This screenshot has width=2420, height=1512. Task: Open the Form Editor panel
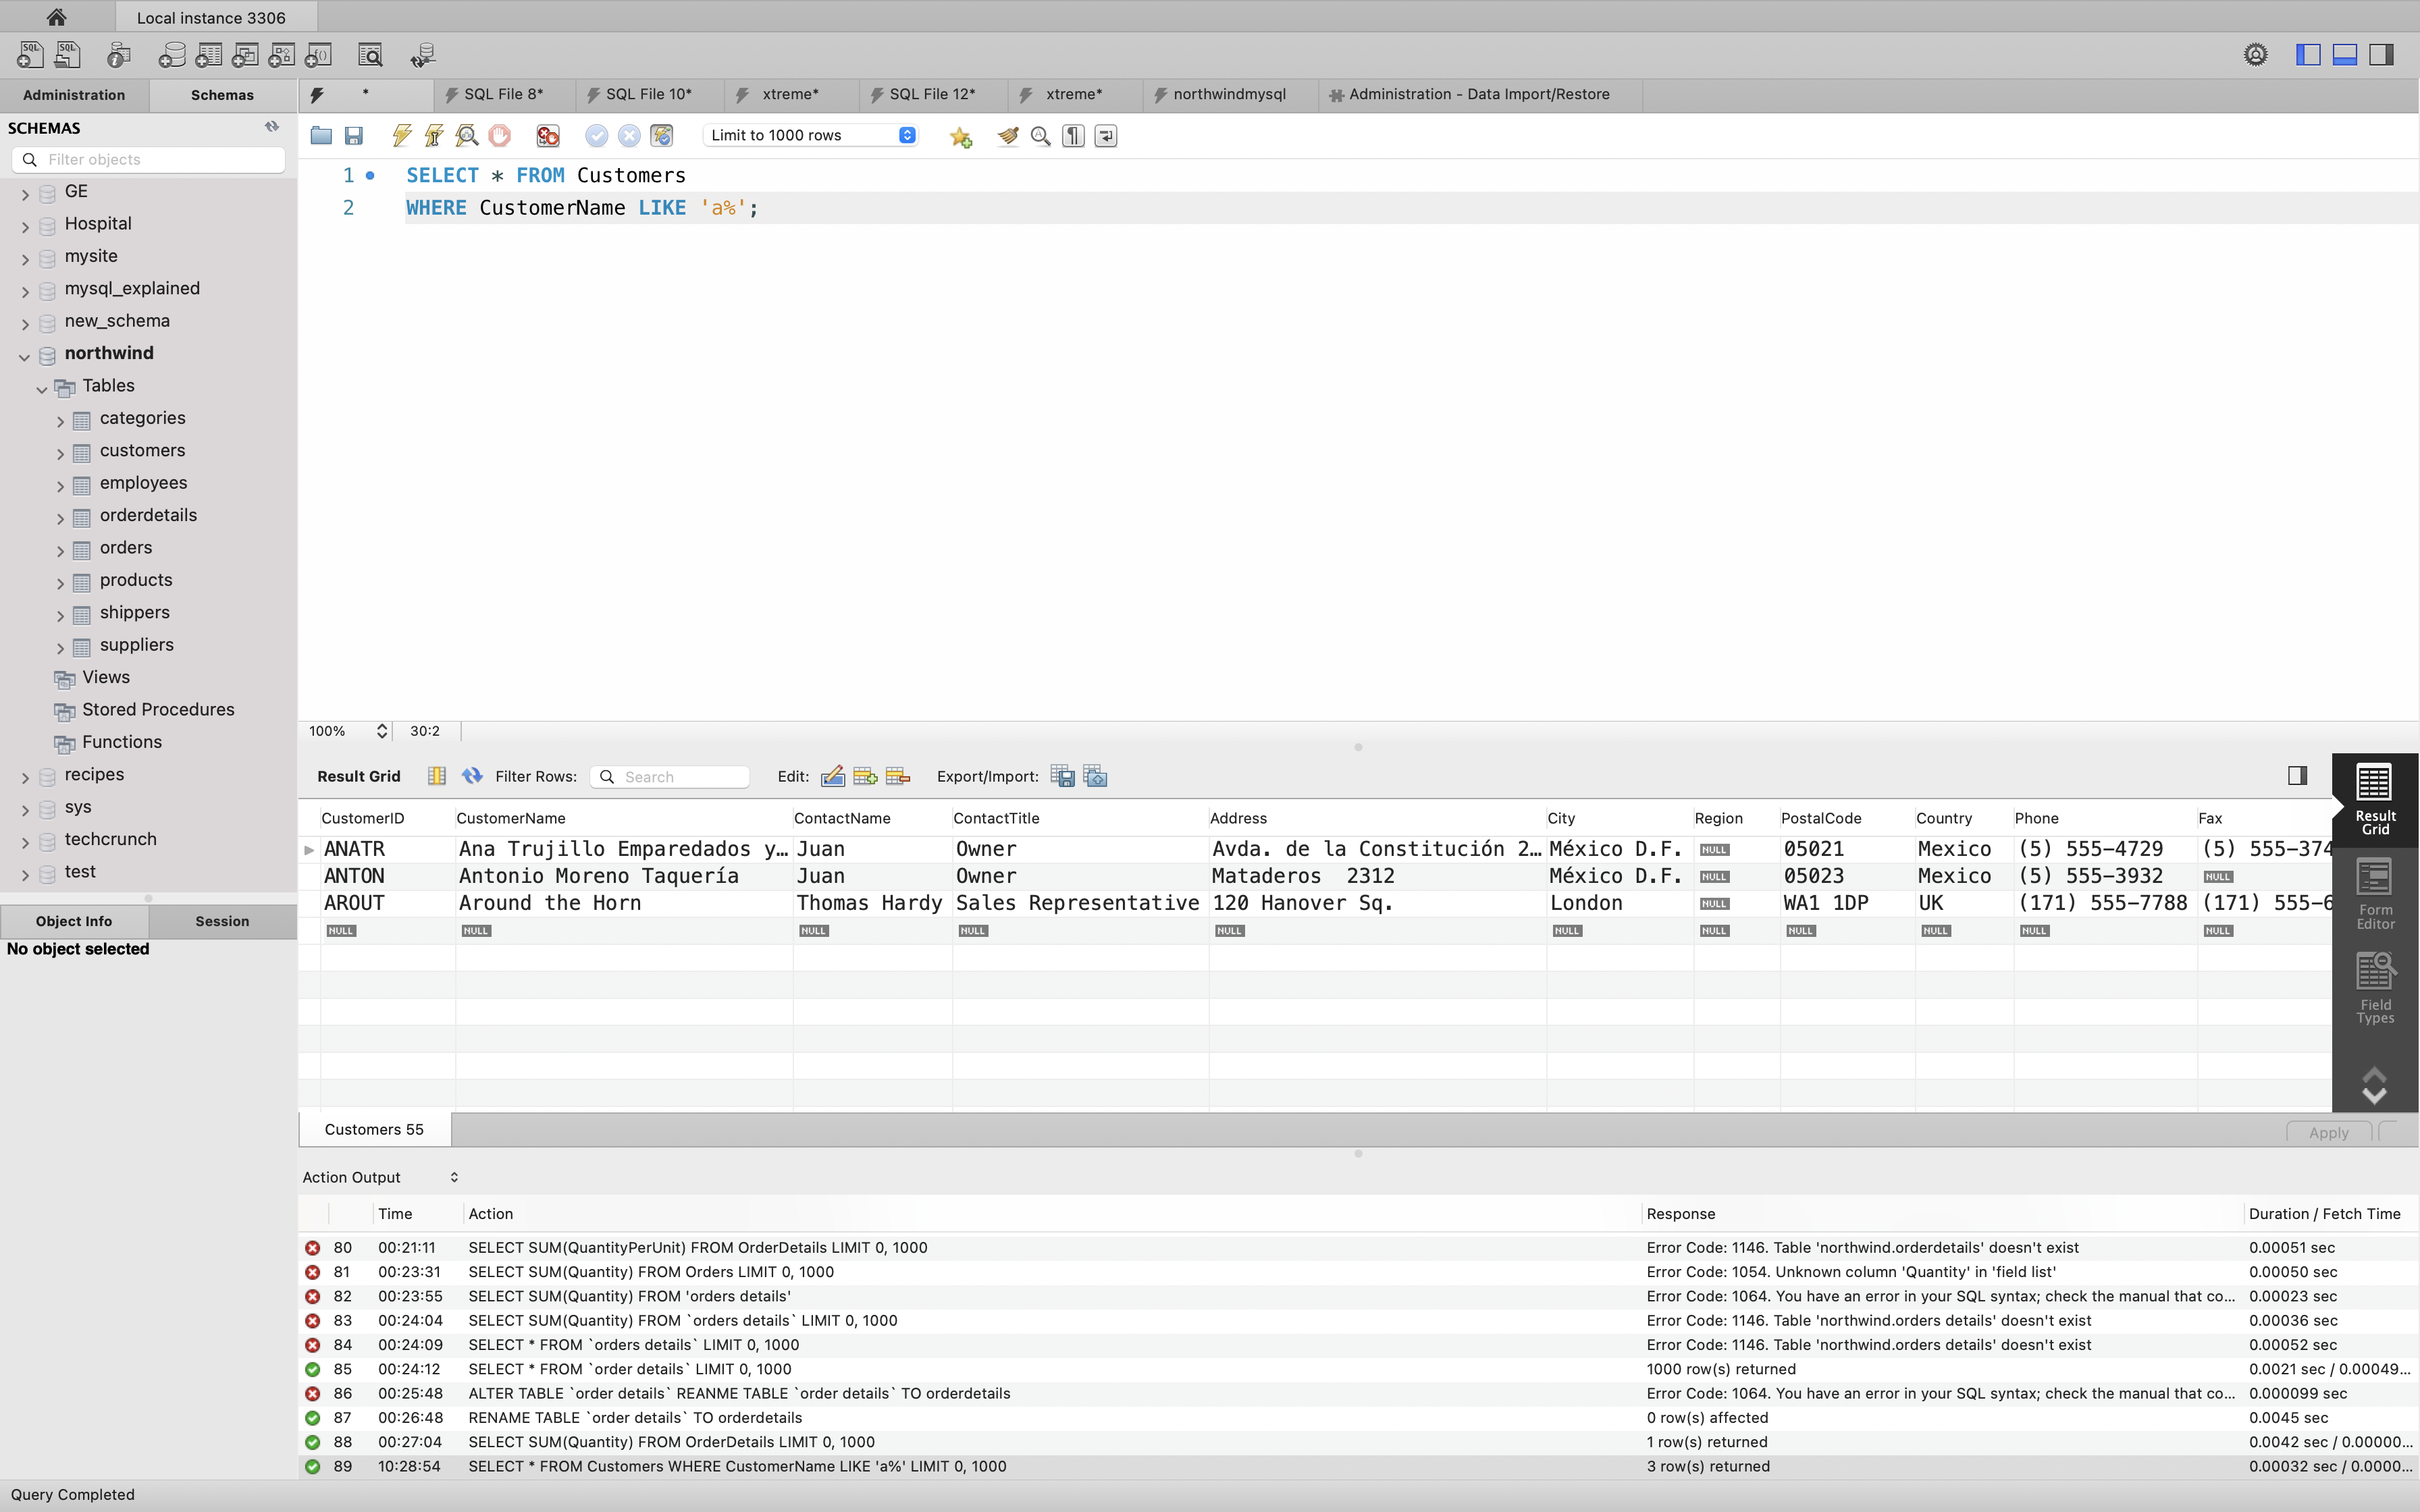click(x=2374, y=894)
